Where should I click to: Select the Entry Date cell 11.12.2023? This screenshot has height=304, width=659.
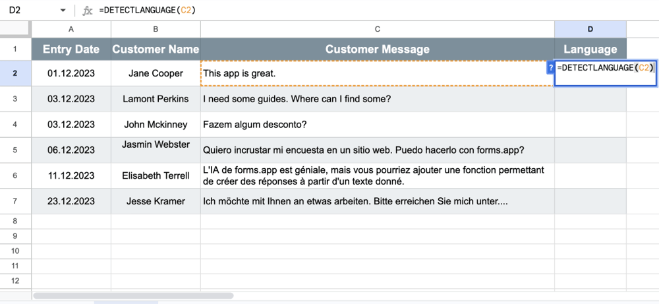[71, 175]
